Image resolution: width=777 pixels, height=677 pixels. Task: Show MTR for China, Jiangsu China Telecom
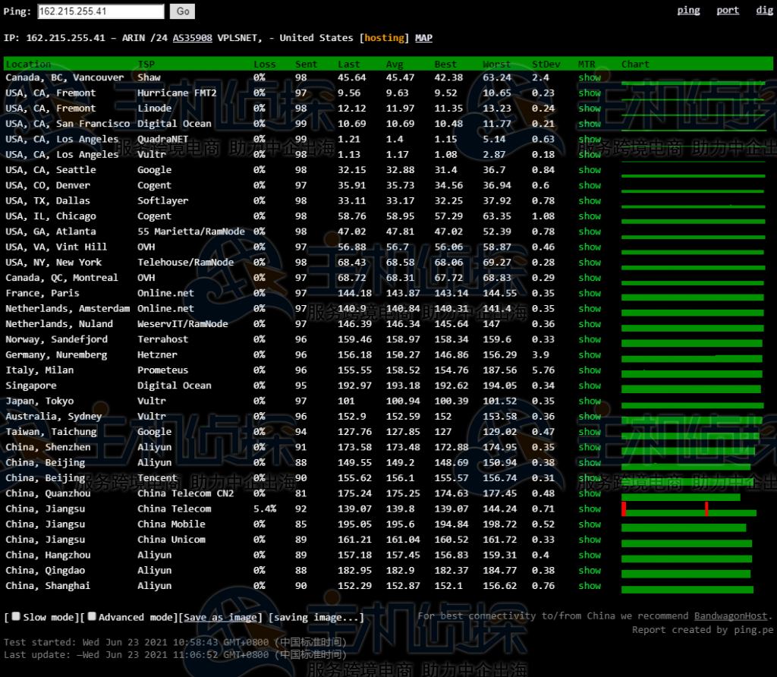tap(589, 509)
